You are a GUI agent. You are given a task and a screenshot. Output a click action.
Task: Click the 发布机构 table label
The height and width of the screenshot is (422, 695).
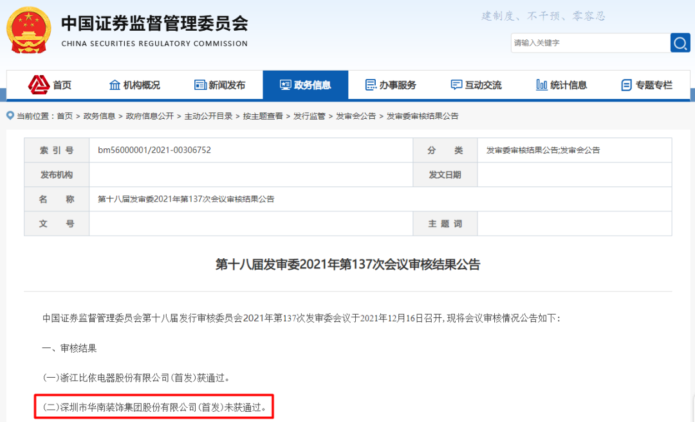57,175
